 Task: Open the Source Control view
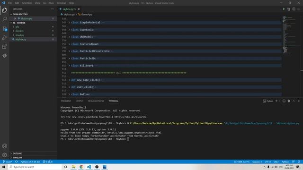click(4, 28)
